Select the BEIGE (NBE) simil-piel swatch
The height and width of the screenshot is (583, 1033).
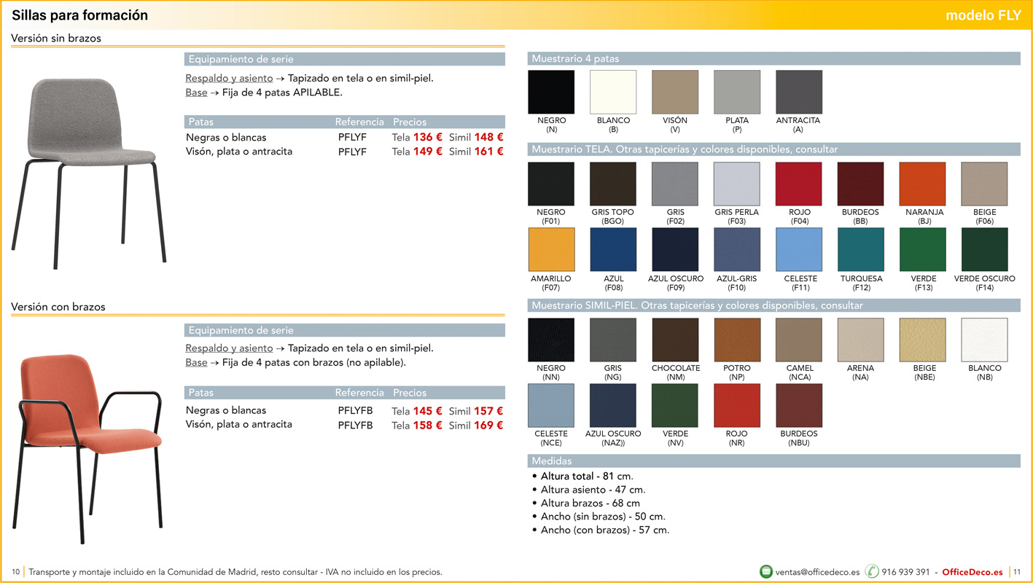click(x=923, y=340)
